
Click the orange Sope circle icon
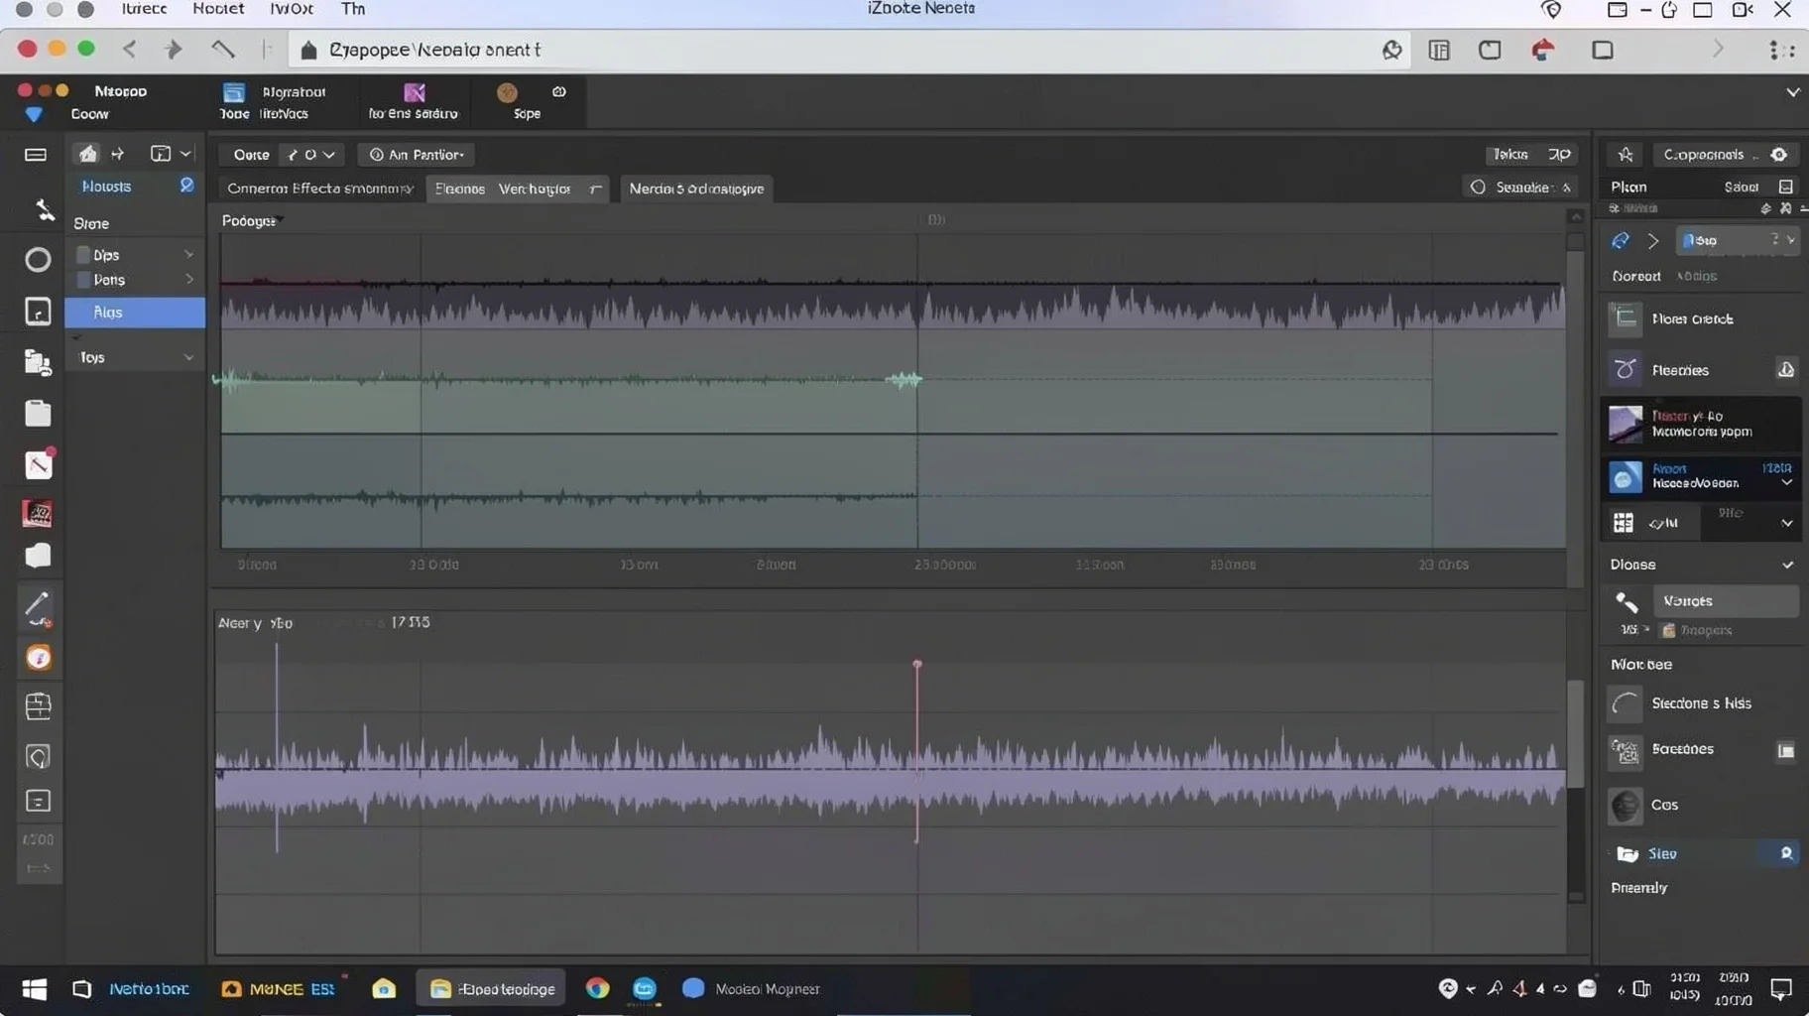507,92
